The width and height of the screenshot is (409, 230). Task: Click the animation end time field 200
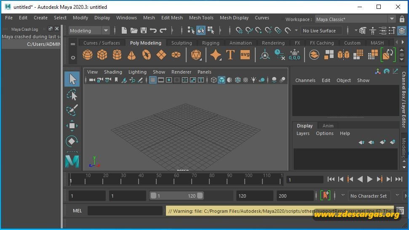tap(295, 196)
